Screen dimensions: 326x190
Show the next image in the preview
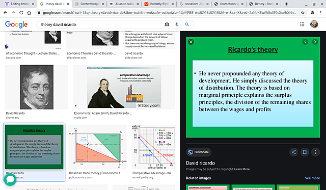[315, 42]
